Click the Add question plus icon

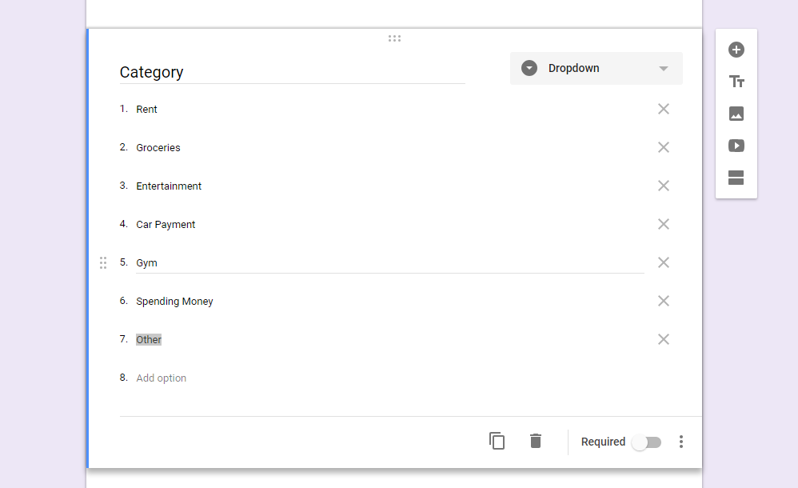736,50
